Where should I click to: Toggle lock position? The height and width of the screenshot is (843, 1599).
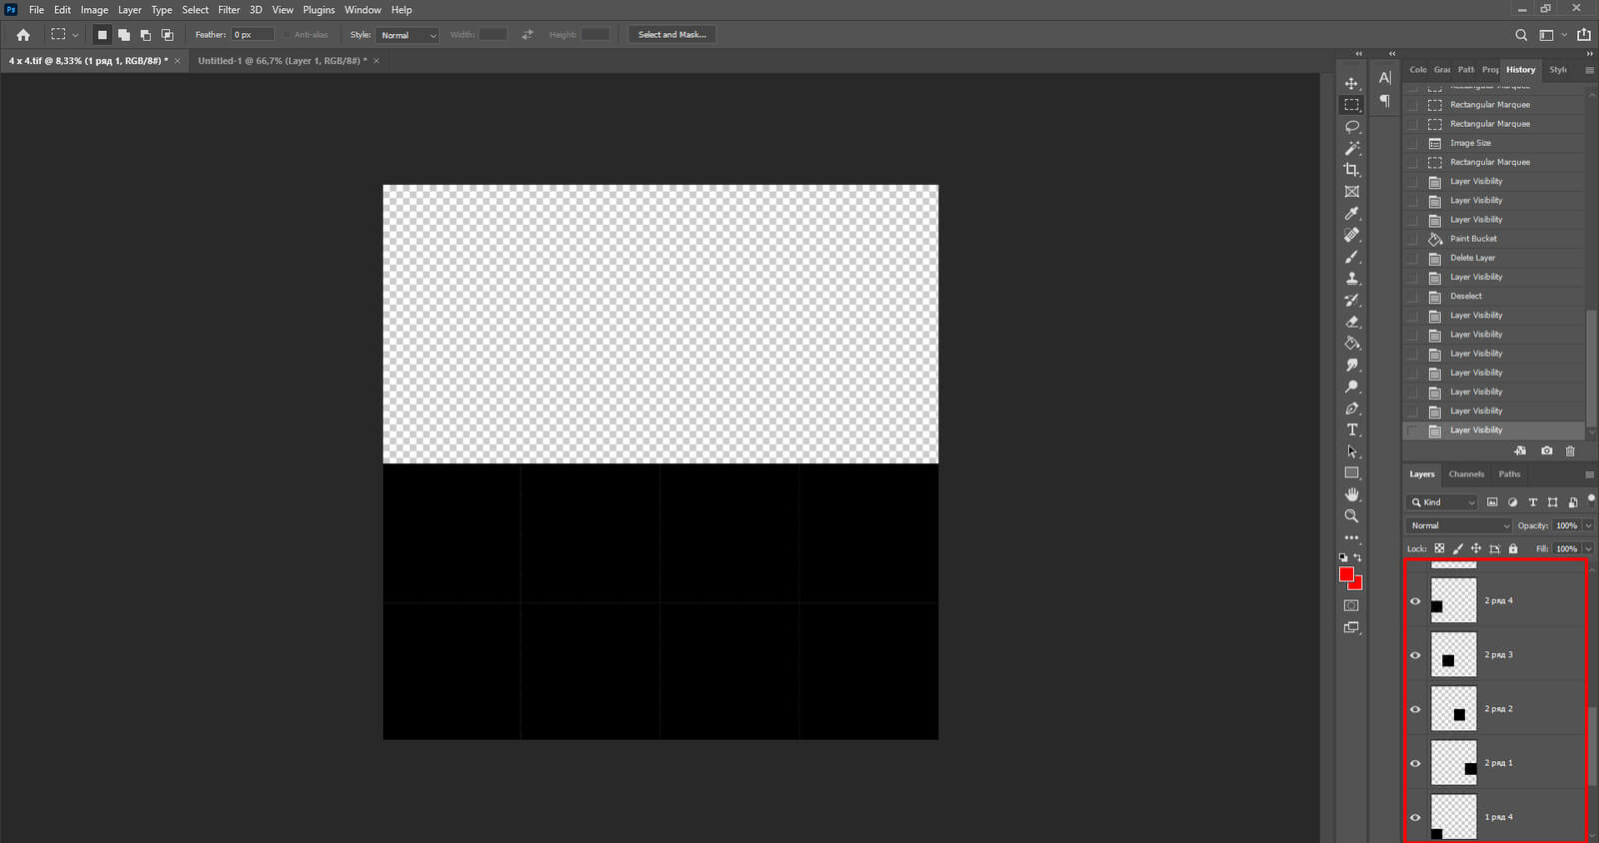click(x=1476, y=548)
